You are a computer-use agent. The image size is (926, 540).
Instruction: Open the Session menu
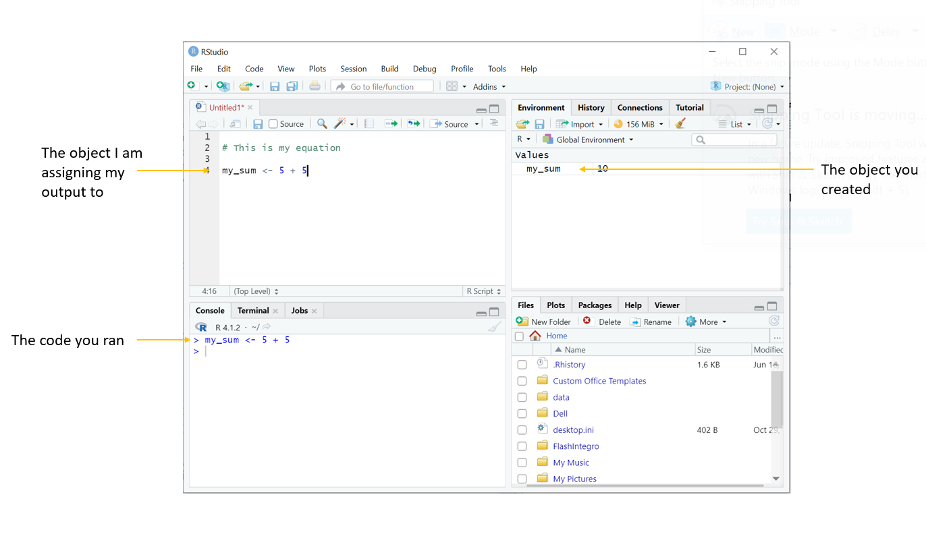click(353, 69)
